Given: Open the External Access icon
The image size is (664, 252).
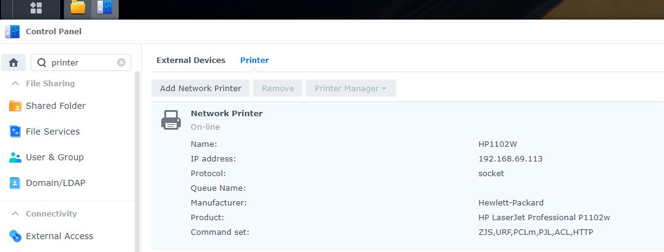Looking at the screenshot, I should coord(15,236).
